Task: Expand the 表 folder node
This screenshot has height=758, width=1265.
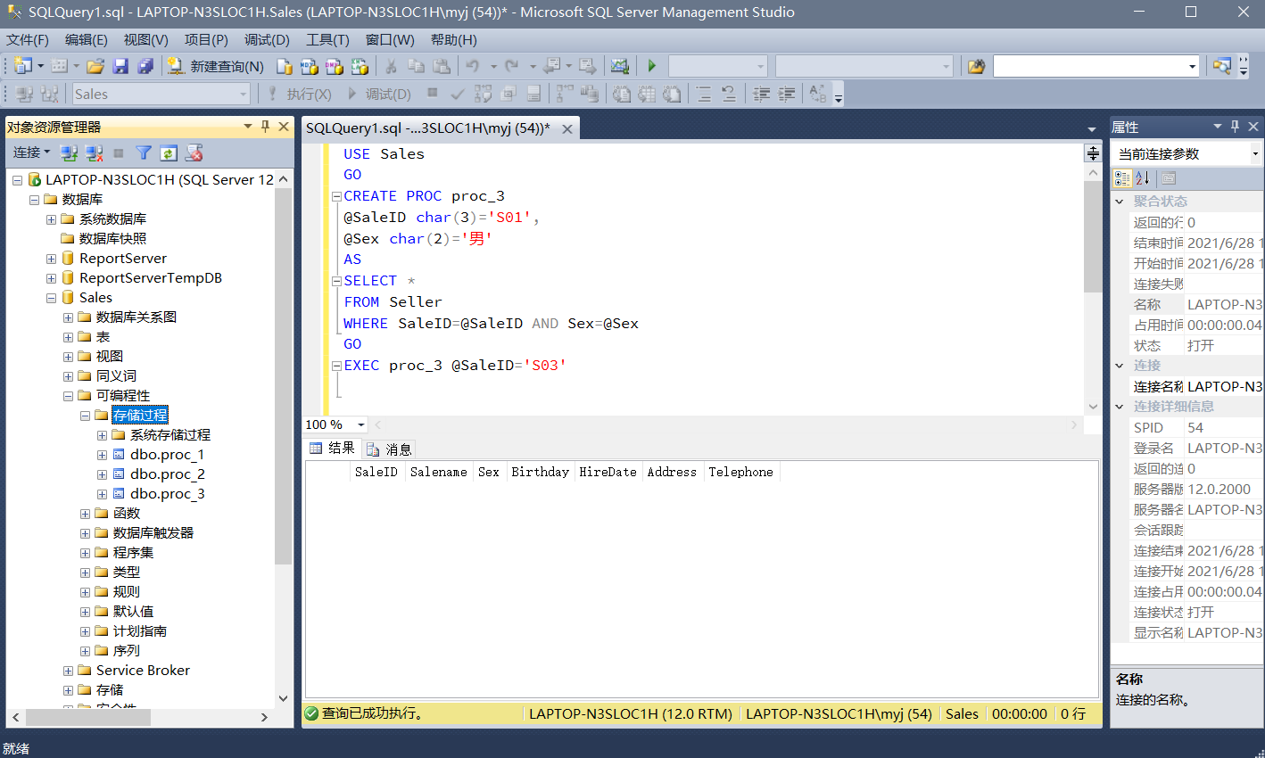Action: (x=68, y=337)
